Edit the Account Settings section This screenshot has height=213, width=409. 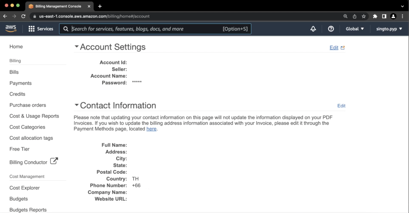(334, 48)
